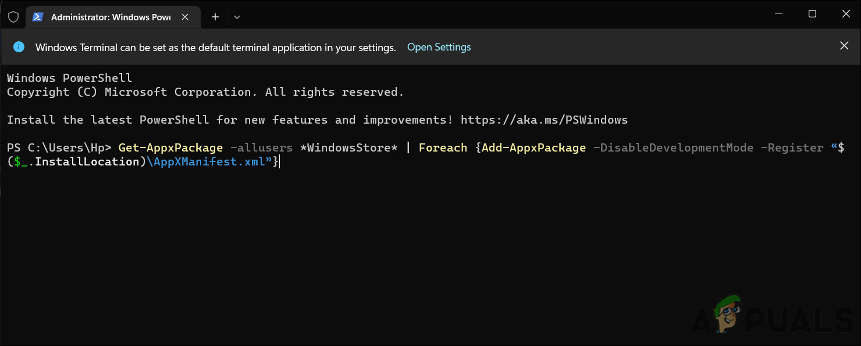
Task: Click the PS C:\Users\Hp> prompt
Action: [x=59, y=147]
